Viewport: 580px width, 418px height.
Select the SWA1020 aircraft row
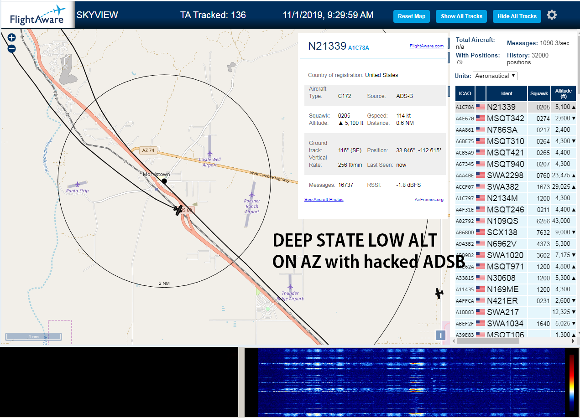click(x=516, y=255)
